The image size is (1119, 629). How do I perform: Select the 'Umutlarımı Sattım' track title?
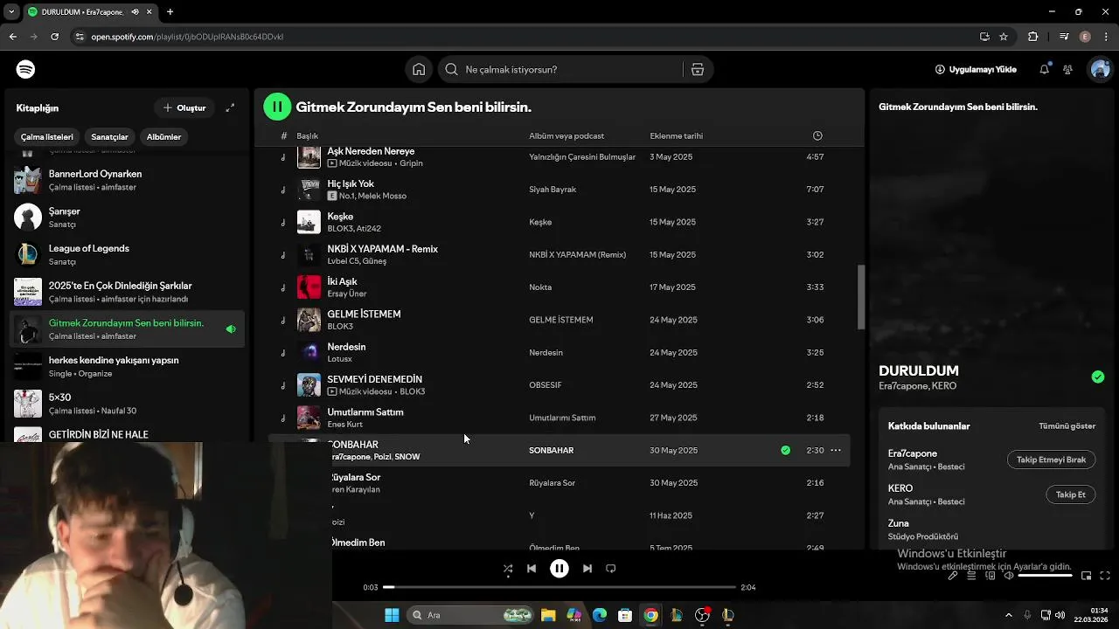click(x=365, y=412)
